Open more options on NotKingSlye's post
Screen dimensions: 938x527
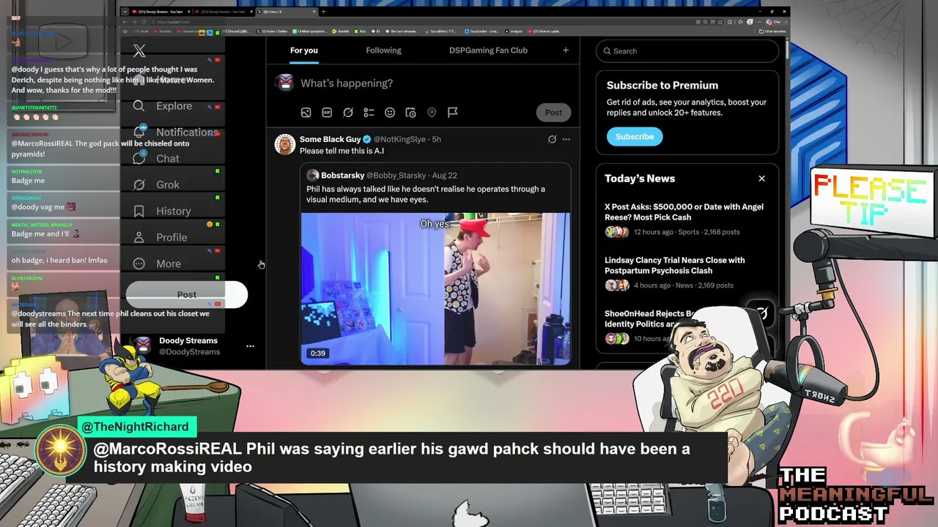(566, 139)
